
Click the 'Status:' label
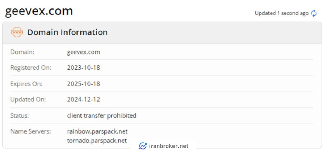pos(20,116)
